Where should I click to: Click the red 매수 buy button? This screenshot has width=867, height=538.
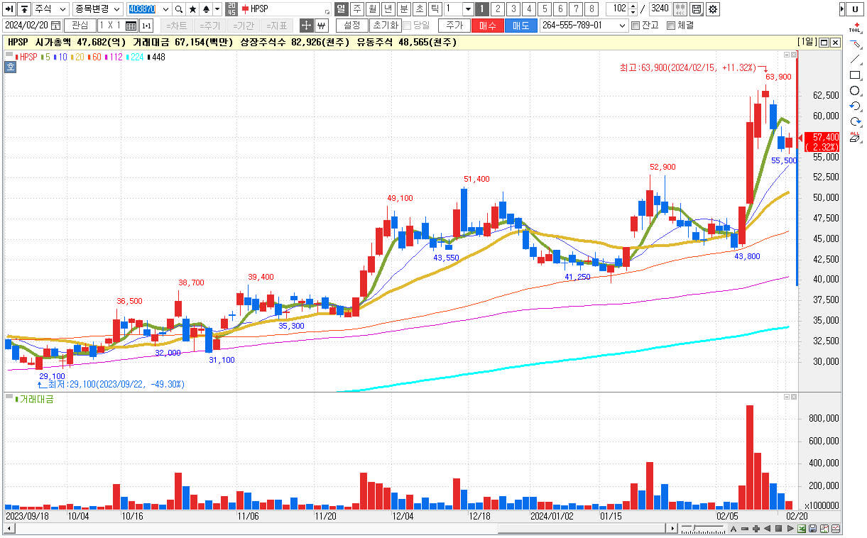click(488, 26)
